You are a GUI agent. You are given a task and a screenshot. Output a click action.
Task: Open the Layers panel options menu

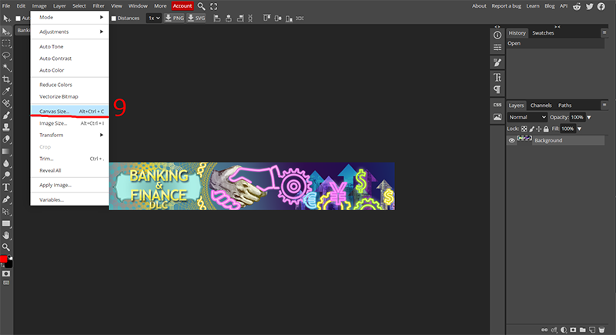click(x=604, y=106)
